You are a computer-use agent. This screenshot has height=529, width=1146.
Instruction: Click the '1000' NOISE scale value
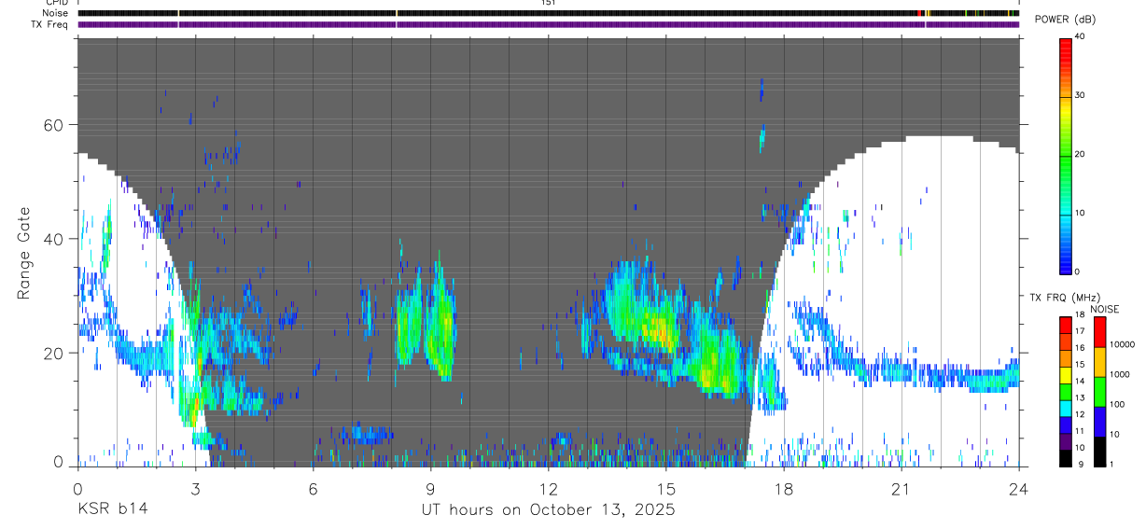point(1119,373)
